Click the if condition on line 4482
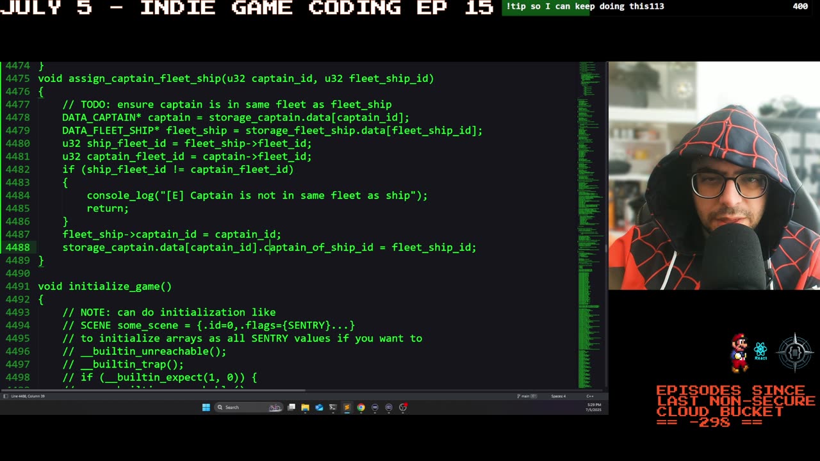The image size is (820, 461). point(178,170)
